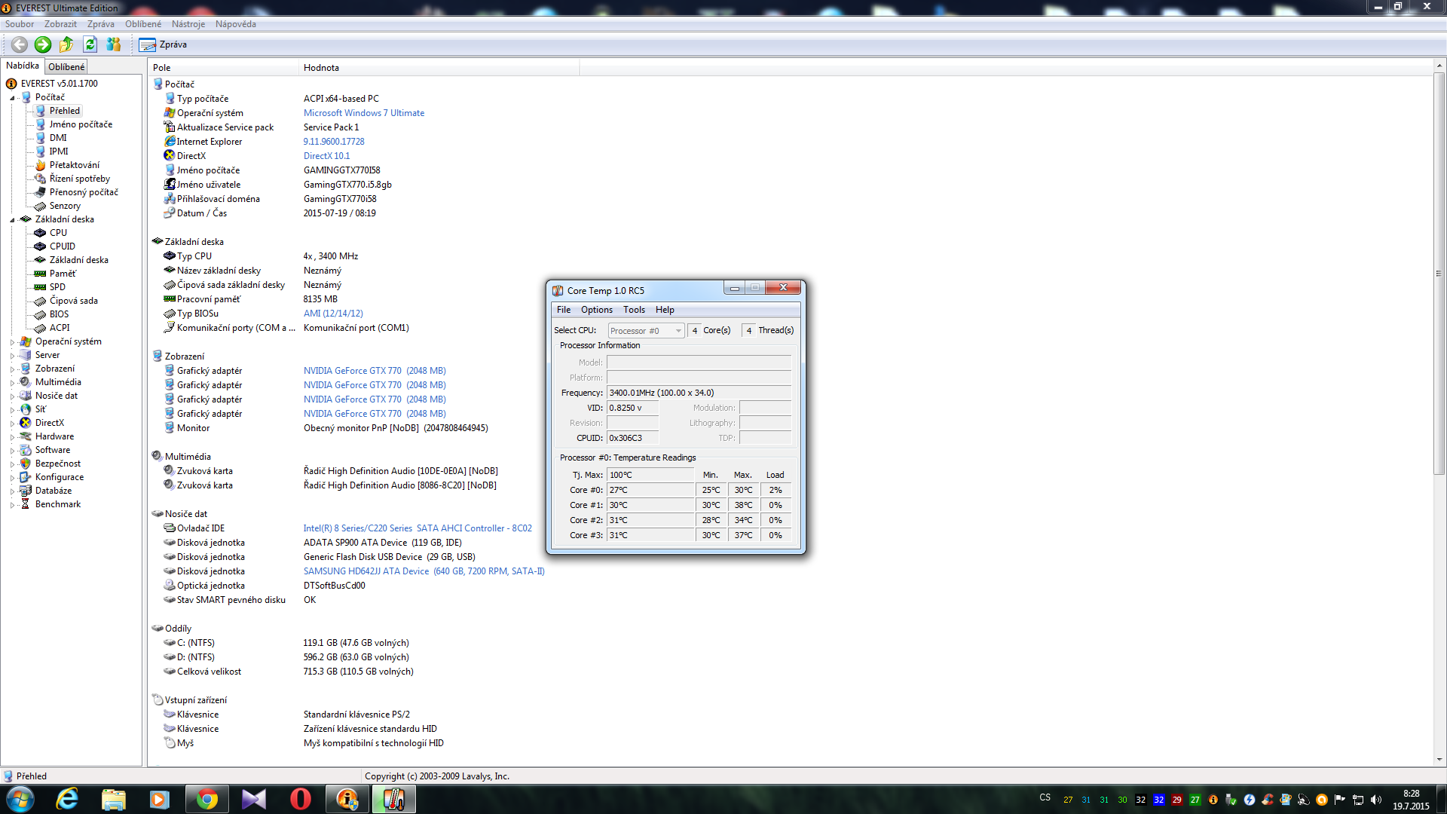
Task: Click the volume speaker tray icon
Action: coord(1376,800)
